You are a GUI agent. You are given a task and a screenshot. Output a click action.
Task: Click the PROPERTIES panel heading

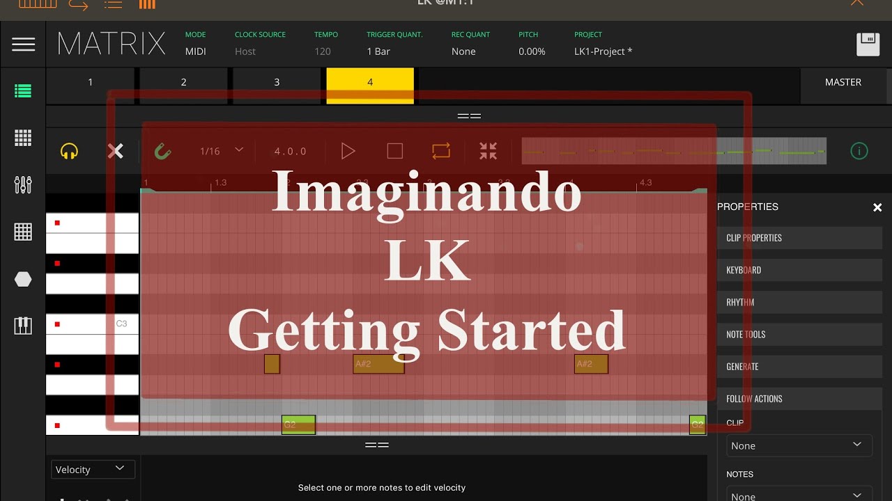click(x=748, y=207)
